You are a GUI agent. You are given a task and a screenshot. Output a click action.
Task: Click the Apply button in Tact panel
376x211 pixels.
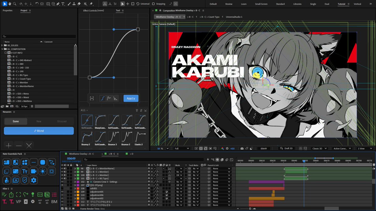click(x=131, y=98)
